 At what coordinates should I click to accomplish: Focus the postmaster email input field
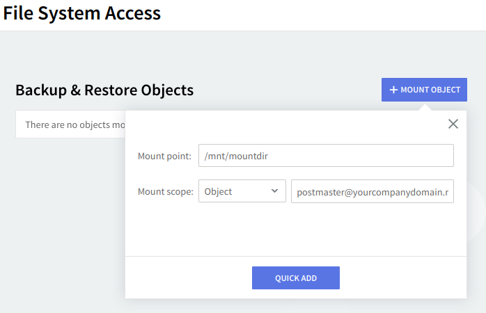(x=372, y=191)
